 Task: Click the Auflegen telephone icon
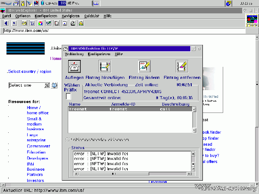[75, 66]
